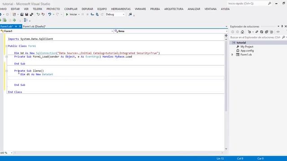
Task: Click the green arrow icon in second toolbar row
Action: point(14,20)
